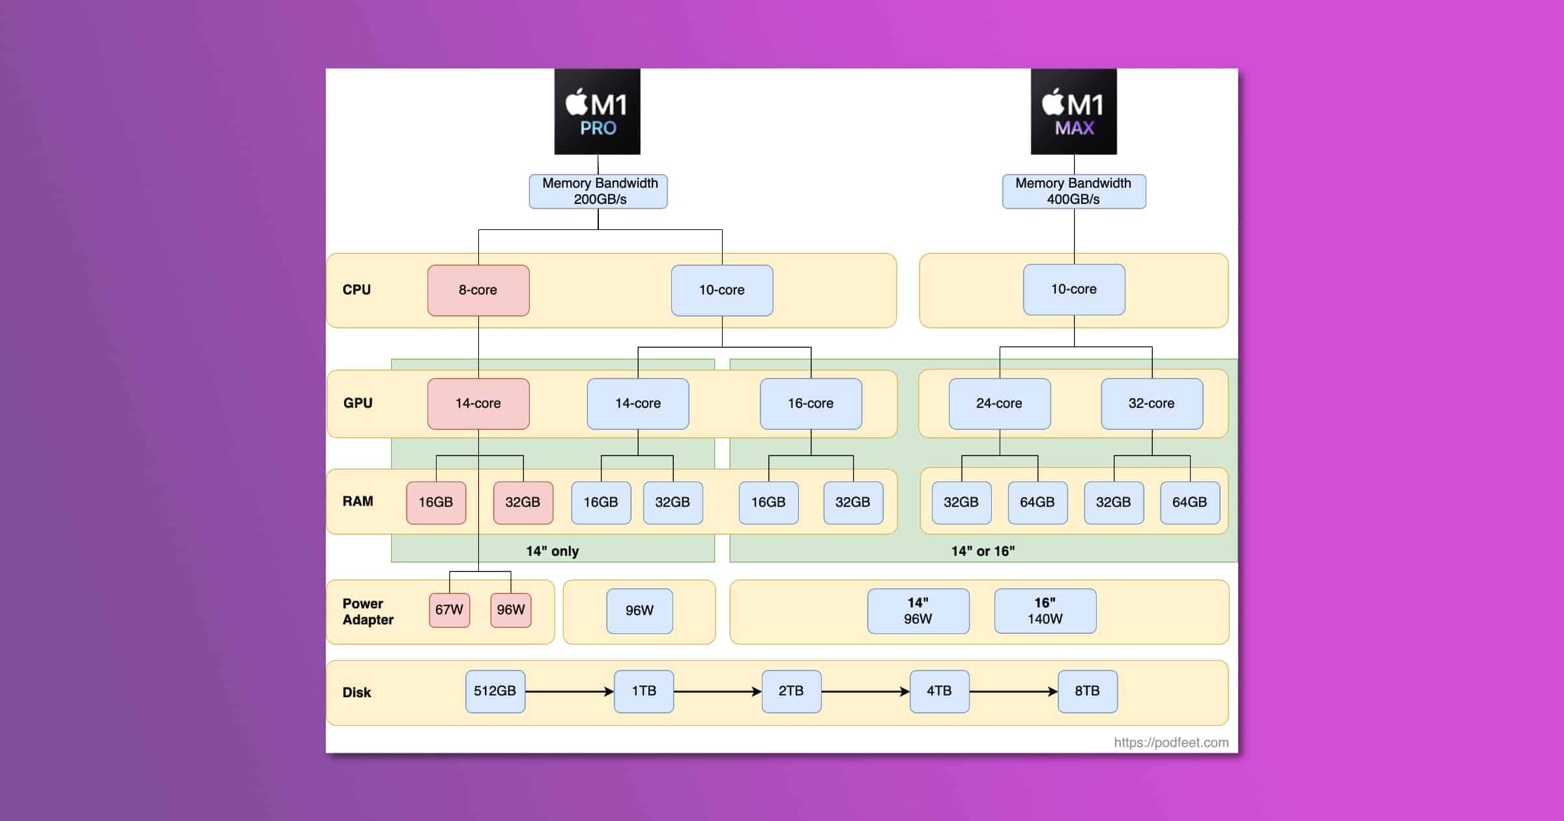Click the M1 Max chip logo
Image resolution: width=1564 pixels, height=821 pixels.
click(1073, 111)
